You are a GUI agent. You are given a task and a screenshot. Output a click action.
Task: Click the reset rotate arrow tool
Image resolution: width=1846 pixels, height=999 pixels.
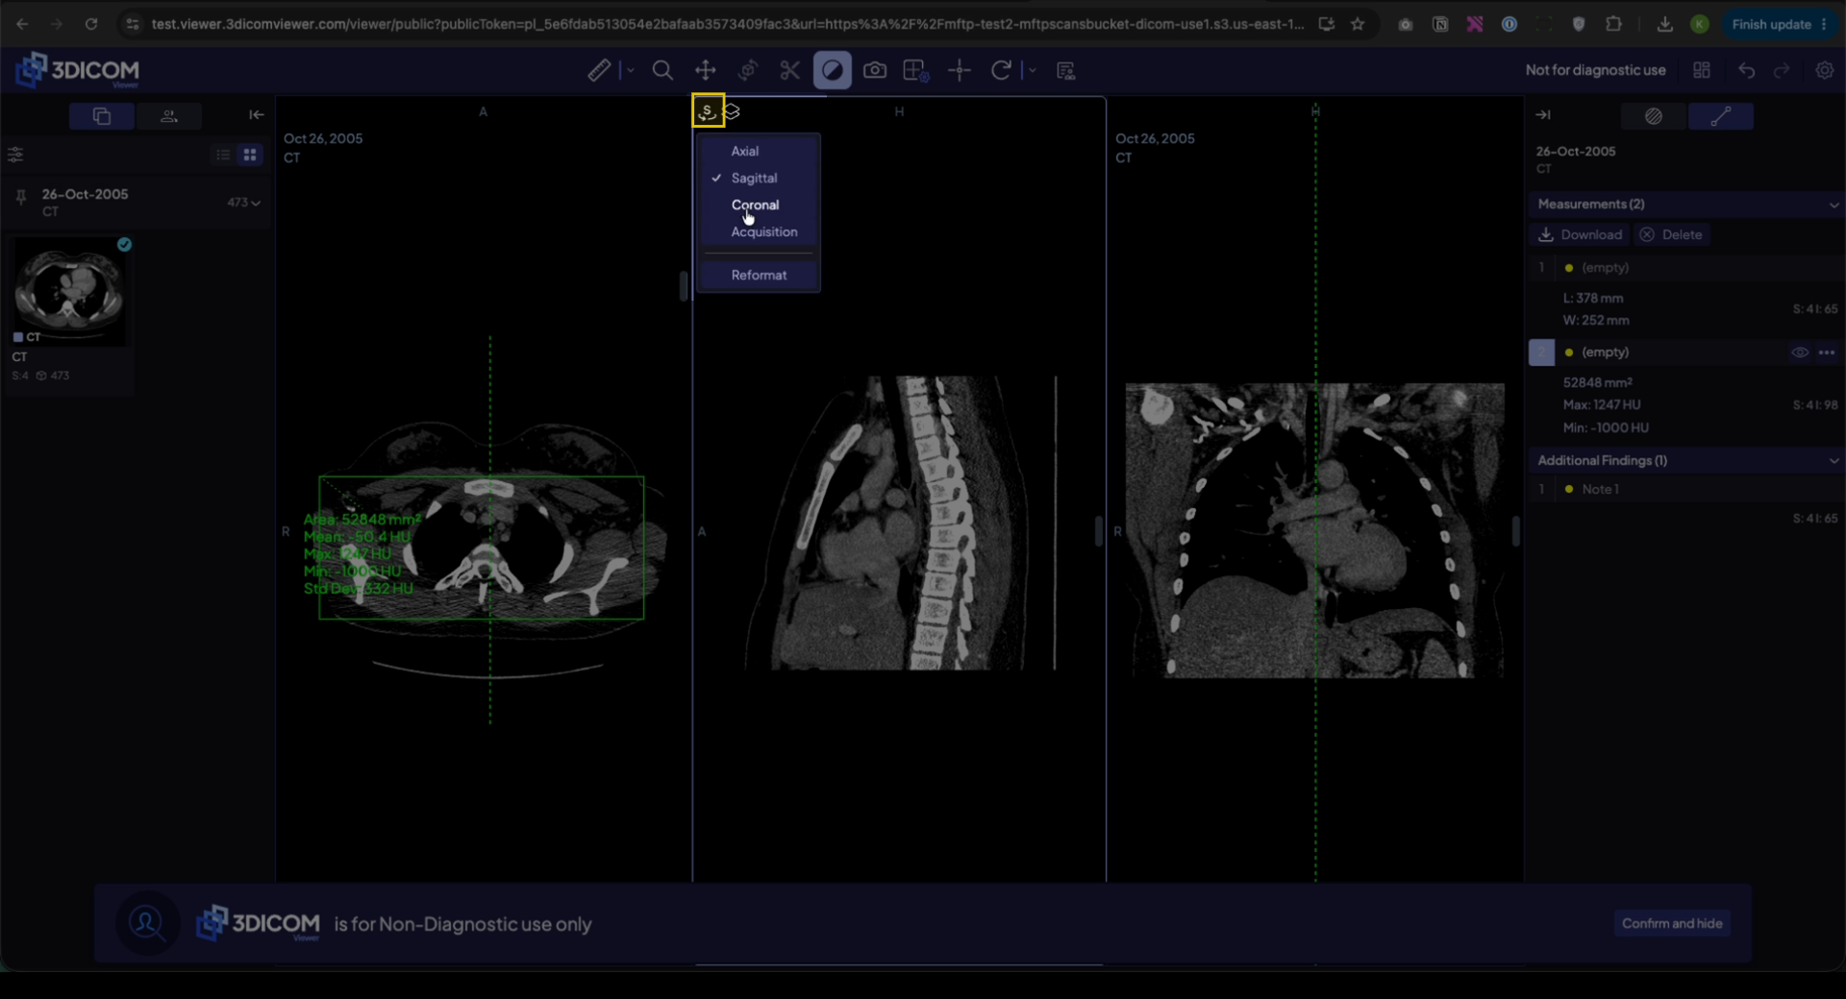tap(1001, 70)
